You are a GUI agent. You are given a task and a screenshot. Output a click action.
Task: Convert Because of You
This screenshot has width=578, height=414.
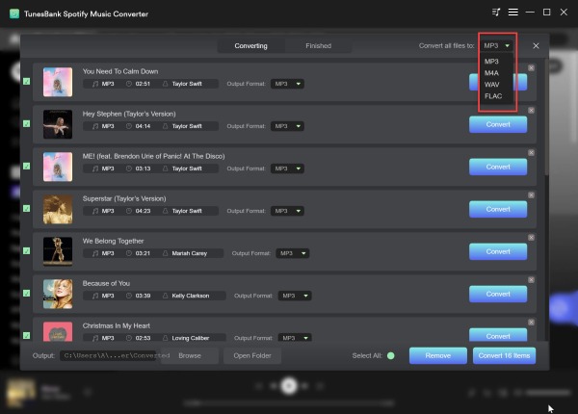tap(498, 294)
